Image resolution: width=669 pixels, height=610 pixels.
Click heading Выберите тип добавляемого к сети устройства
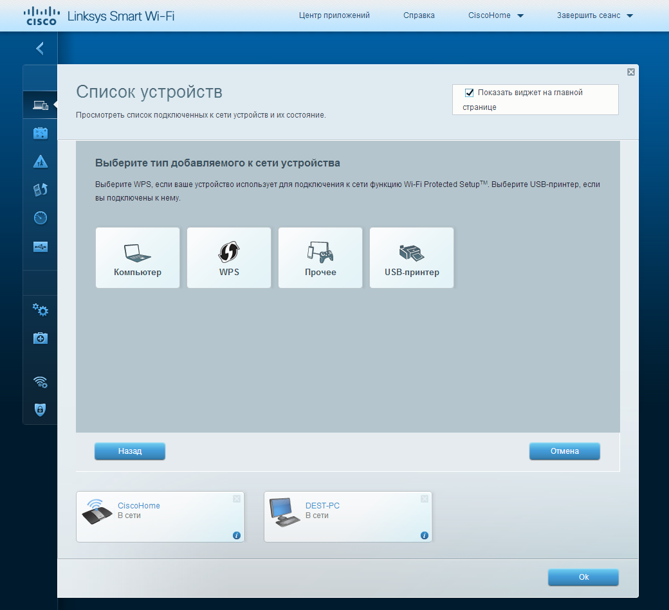(x=217, y=163)
